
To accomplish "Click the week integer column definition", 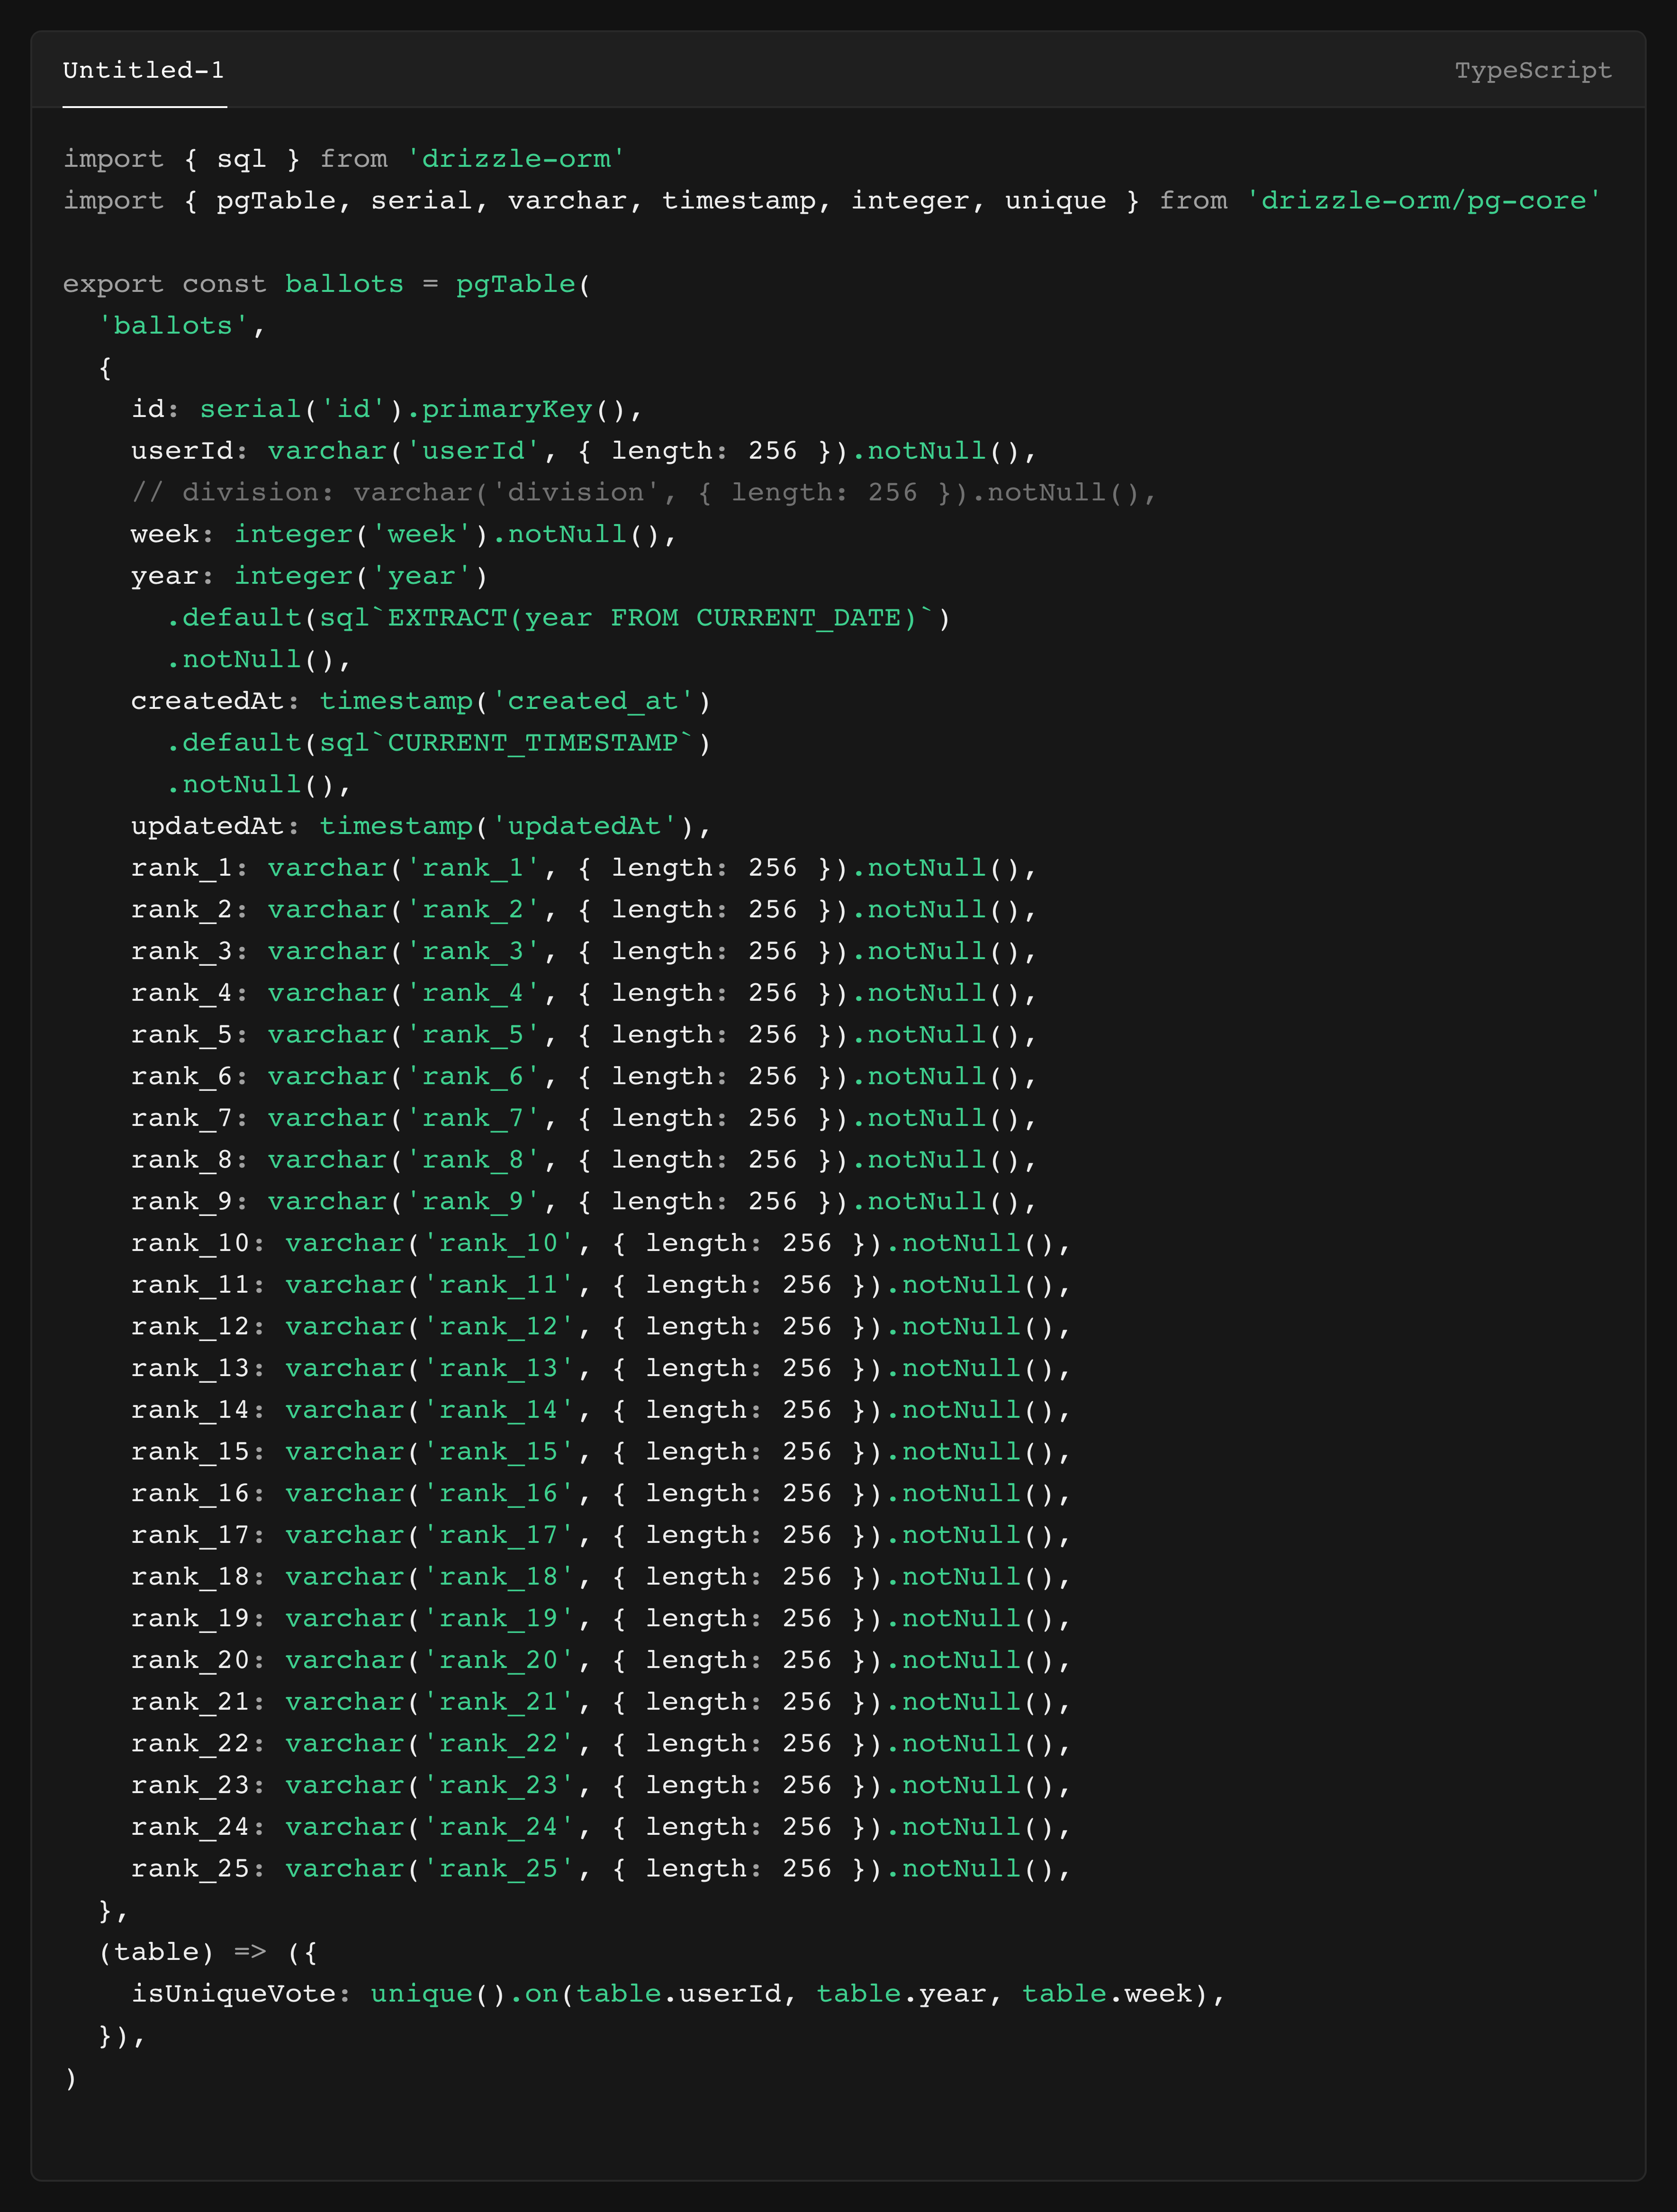I will coord(403,534).
